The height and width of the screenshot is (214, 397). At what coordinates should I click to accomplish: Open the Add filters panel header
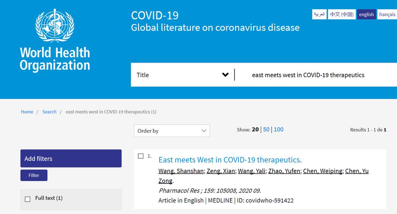click(x=71, y=158)
